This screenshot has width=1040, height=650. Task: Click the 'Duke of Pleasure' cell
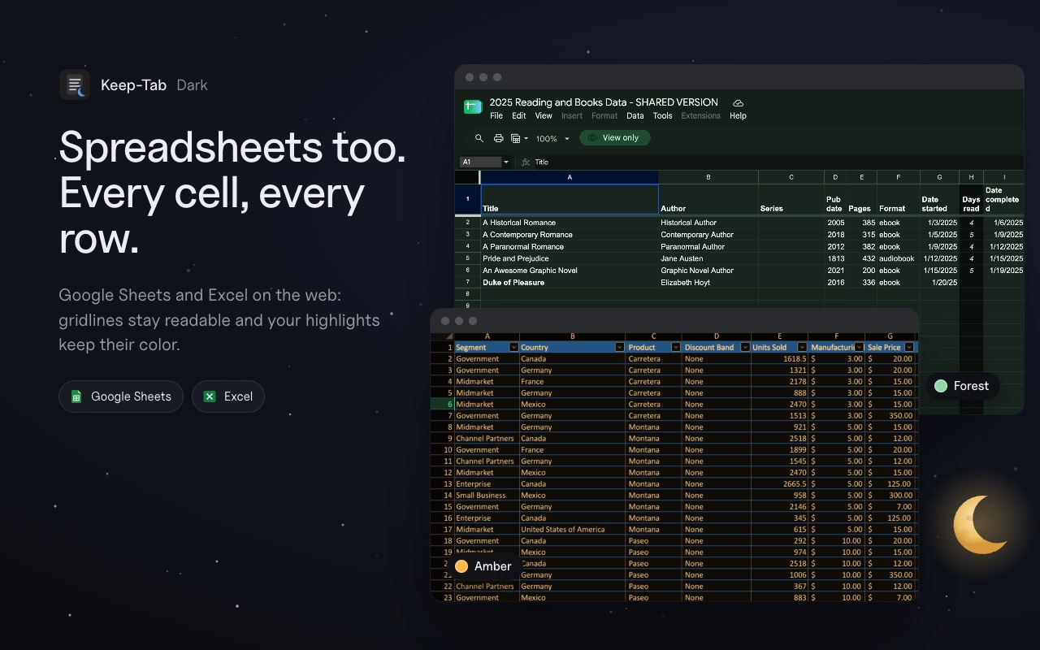pyautogui.click(x=570, y=283)
